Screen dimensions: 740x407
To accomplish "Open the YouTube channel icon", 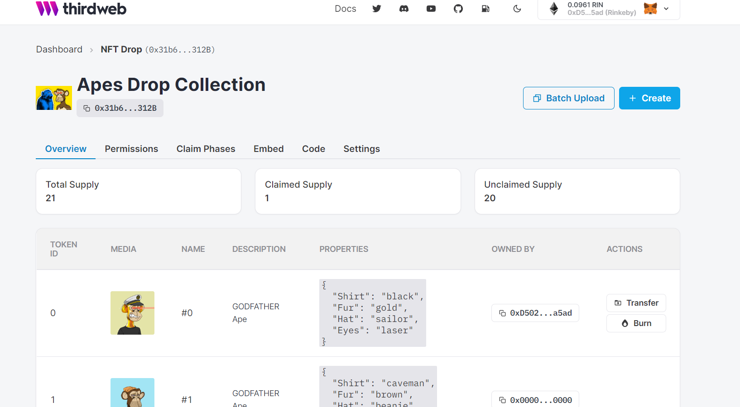I will [431, 9].
